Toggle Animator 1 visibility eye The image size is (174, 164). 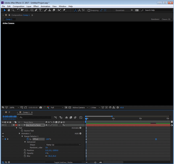coord(3,134)
